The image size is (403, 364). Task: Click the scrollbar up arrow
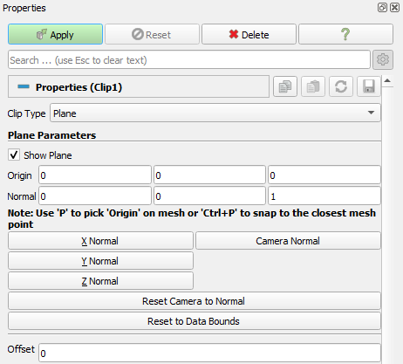387,80
